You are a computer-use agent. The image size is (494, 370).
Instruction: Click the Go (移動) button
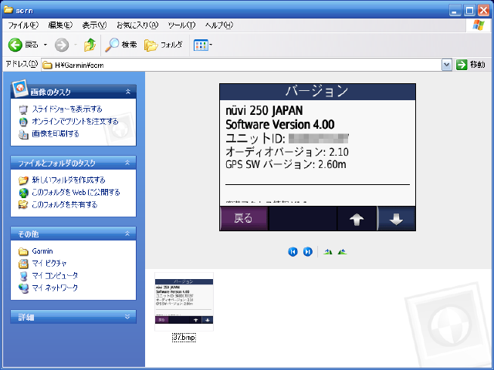tap(471, 65)
